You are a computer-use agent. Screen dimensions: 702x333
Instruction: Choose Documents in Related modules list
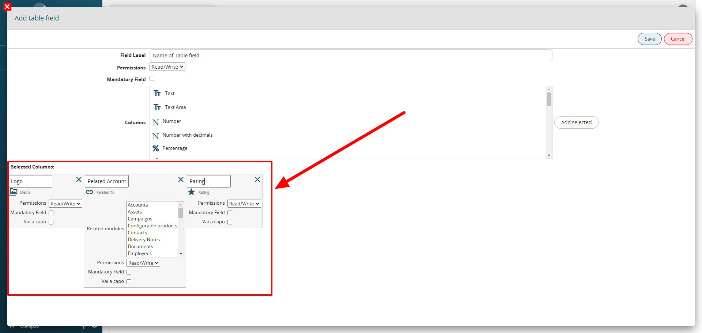[x=152, y=246]
